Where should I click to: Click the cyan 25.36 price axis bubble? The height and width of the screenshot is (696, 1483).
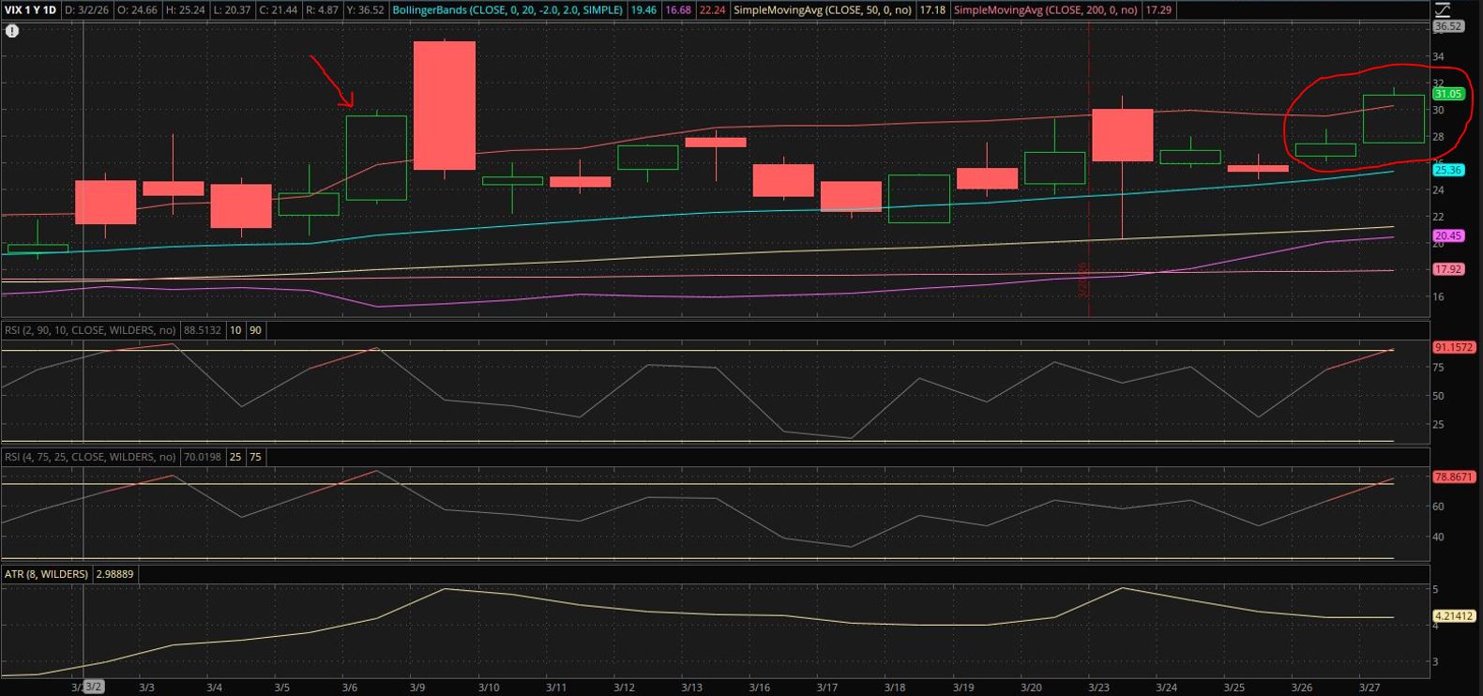(1448, 170)
